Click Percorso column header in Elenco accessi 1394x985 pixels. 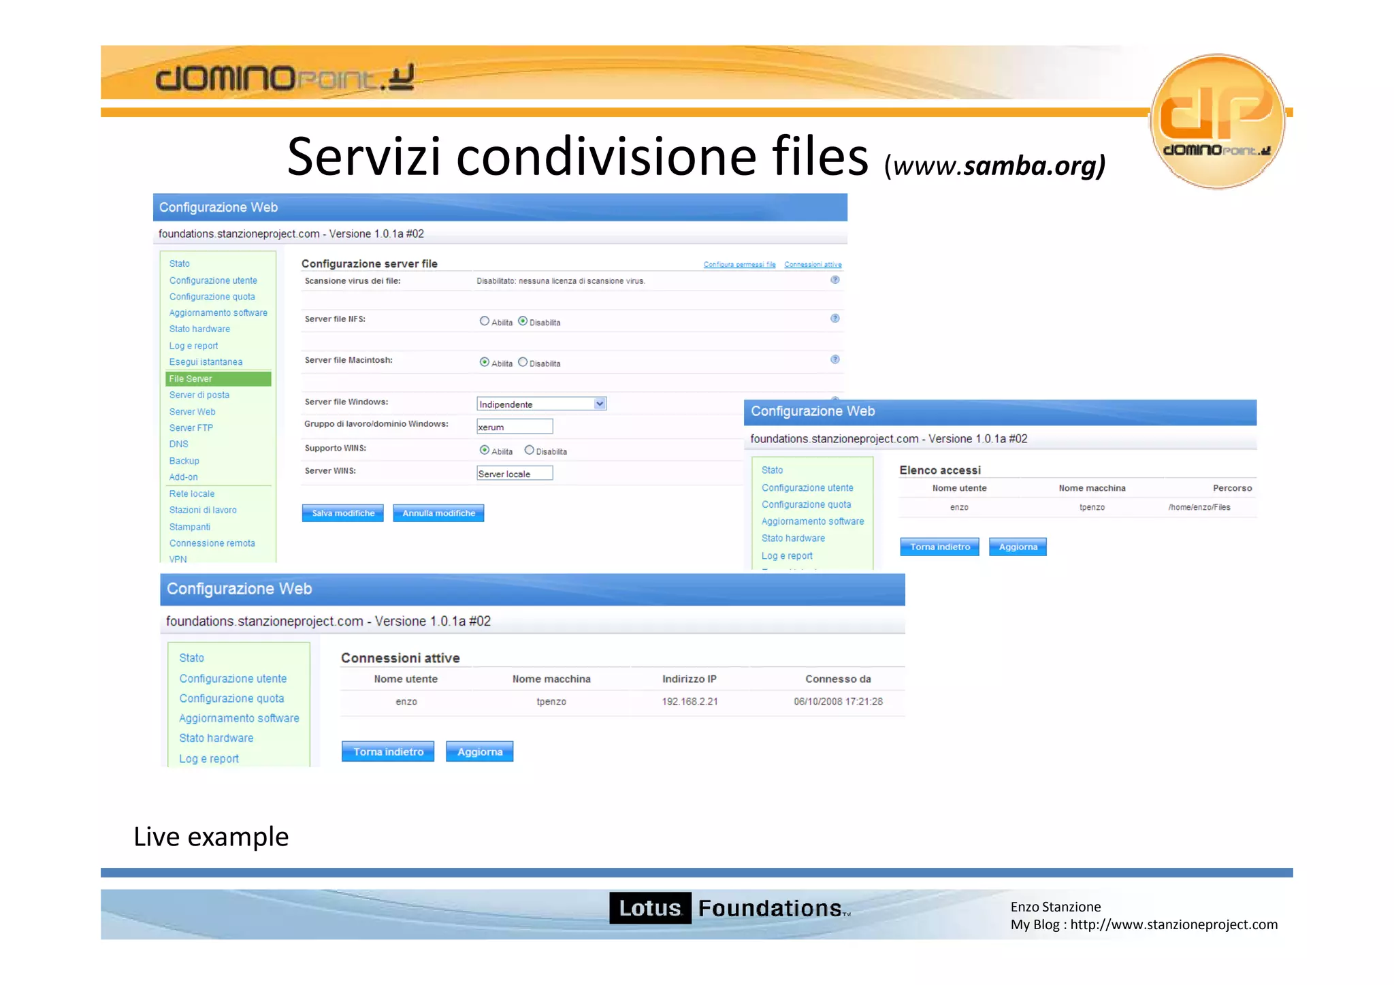click(1232, 488)
